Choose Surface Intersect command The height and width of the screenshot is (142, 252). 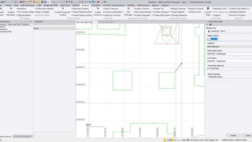coord(161,12)
